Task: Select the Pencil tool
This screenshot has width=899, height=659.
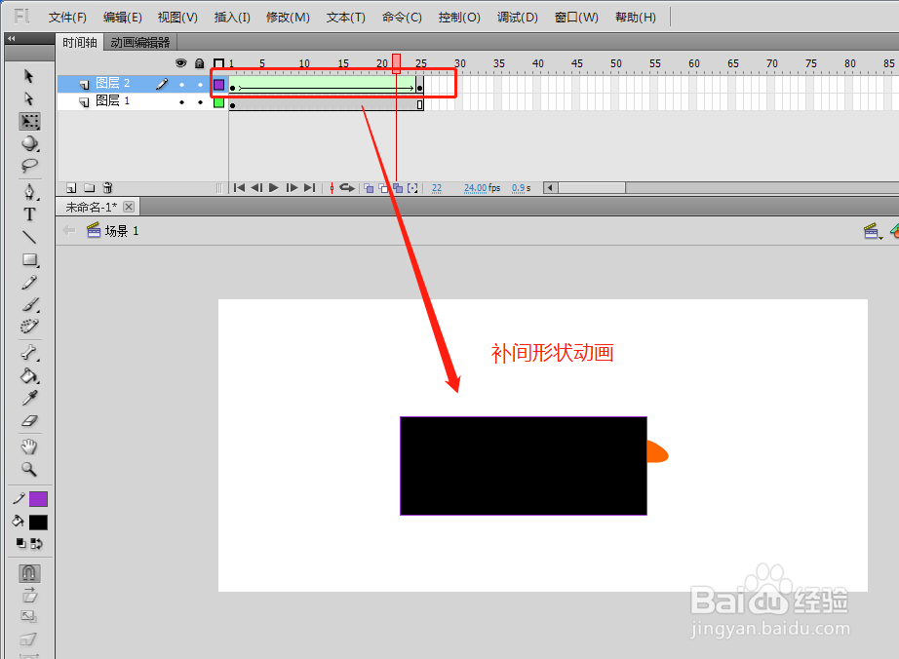Action: coord(29,283)
